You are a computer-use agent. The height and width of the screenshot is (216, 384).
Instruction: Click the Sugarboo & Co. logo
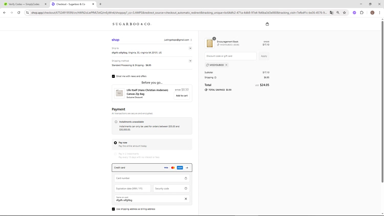(132, 24)
